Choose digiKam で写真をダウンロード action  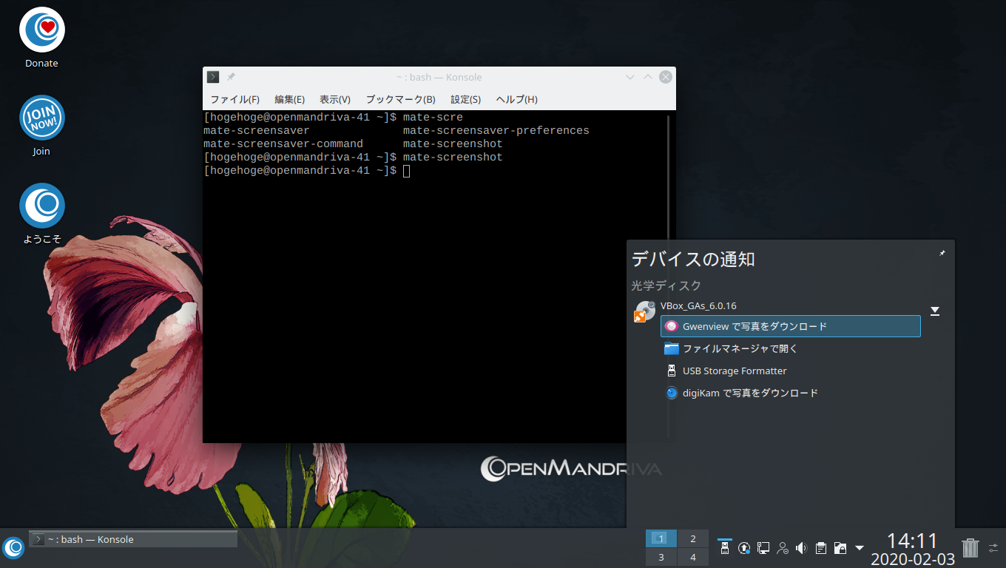(791, 393)
